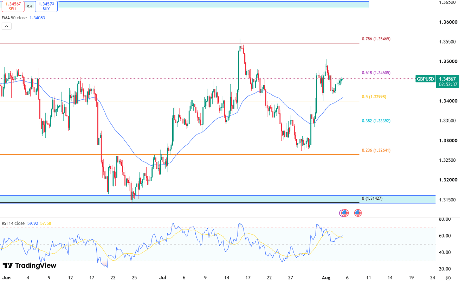Click the 1.33000 price axis label
The height and width of the screenshot is (281, 460).
448,140
